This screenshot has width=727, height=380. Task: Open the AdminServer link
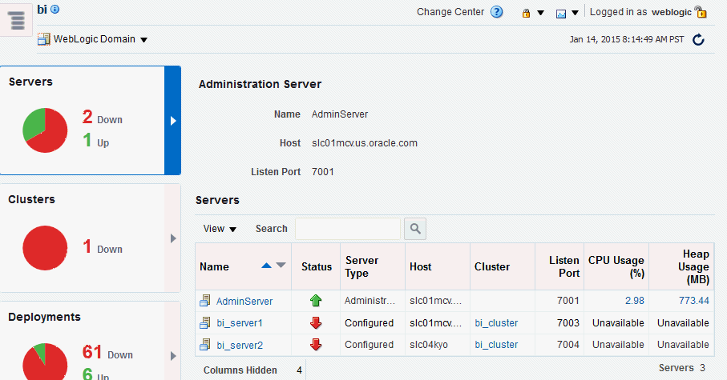click(244, 302)
